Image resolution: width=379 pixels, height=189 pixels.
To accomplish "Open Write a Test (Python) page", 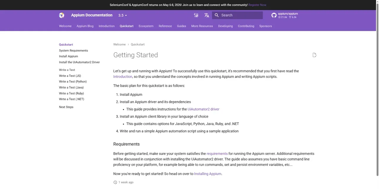I will [x=73, y=81].
